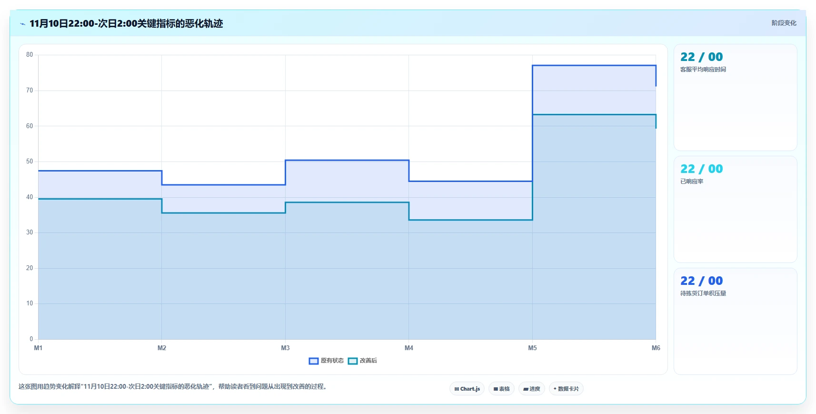Screen dimensions: 816x414
Task: Click the caption text starting with 这张图用趋势变化解释
Action: [x=174, y=386]
